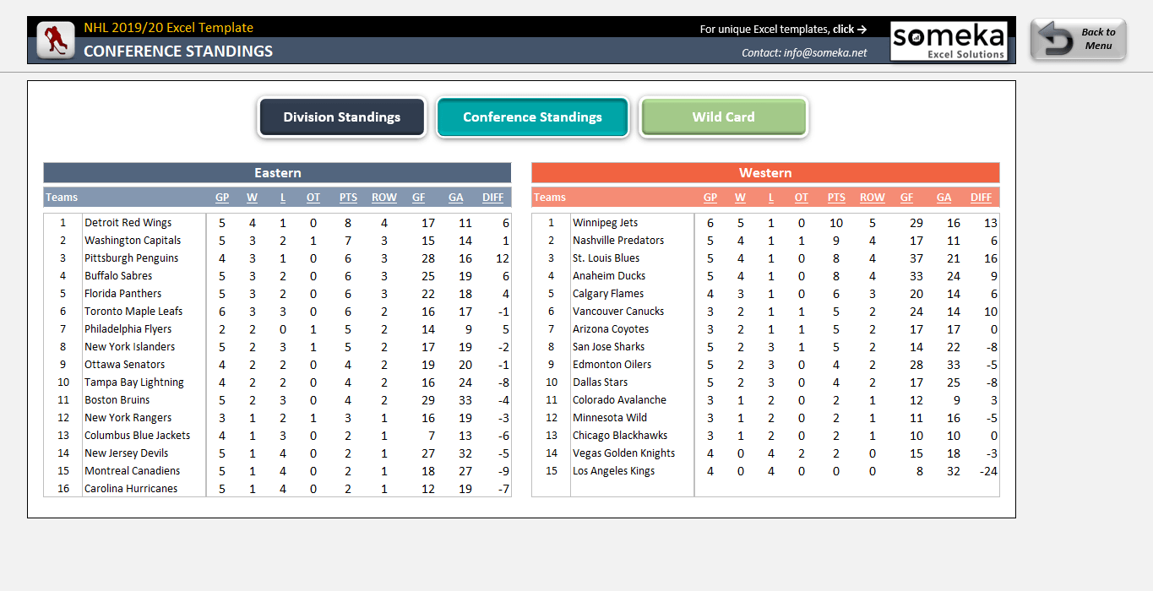Click the Eastern GF column header

pyautogui.click(x=419, y=198)
